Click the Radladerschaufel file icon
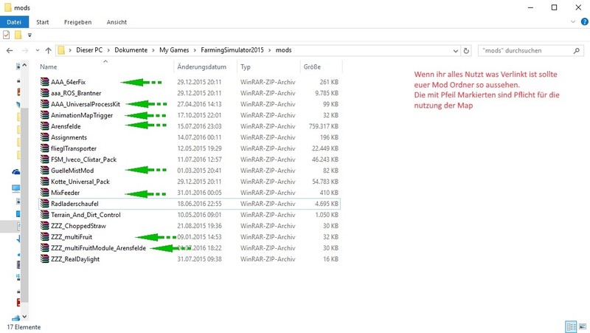 coord(44,204)
